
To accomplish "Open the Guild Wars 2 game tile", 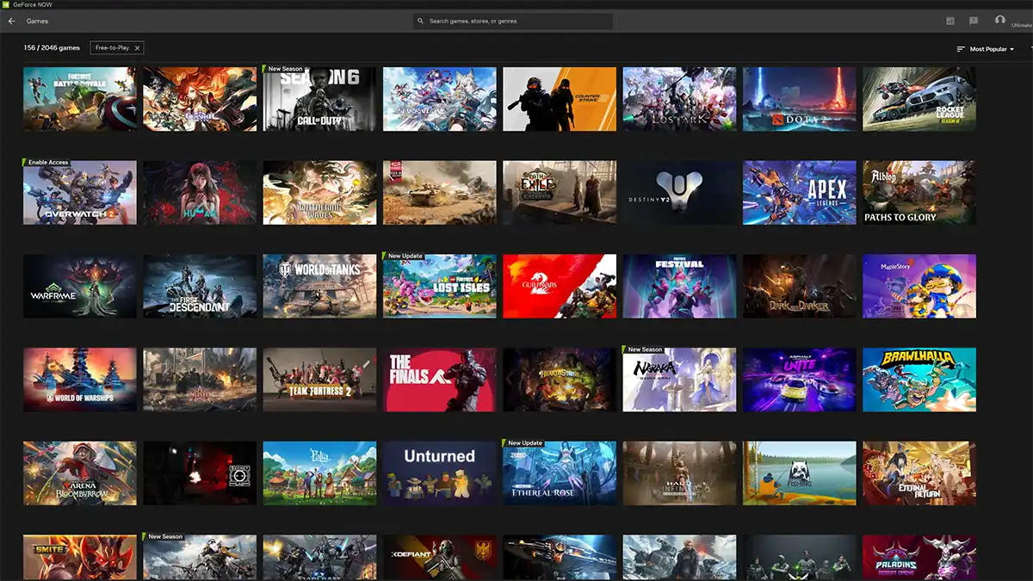I will (560, 286).
